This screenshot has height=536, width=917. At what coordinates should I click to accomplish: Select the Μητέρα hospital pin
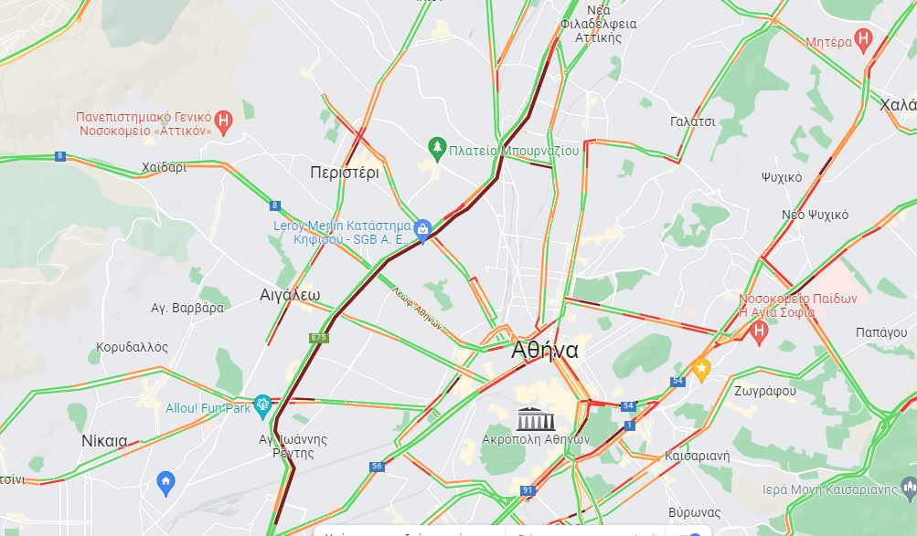coord(863,42)
